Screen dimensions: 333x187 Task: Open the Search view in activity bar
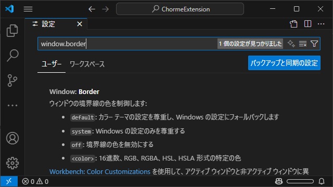click(x=12, y=56)
